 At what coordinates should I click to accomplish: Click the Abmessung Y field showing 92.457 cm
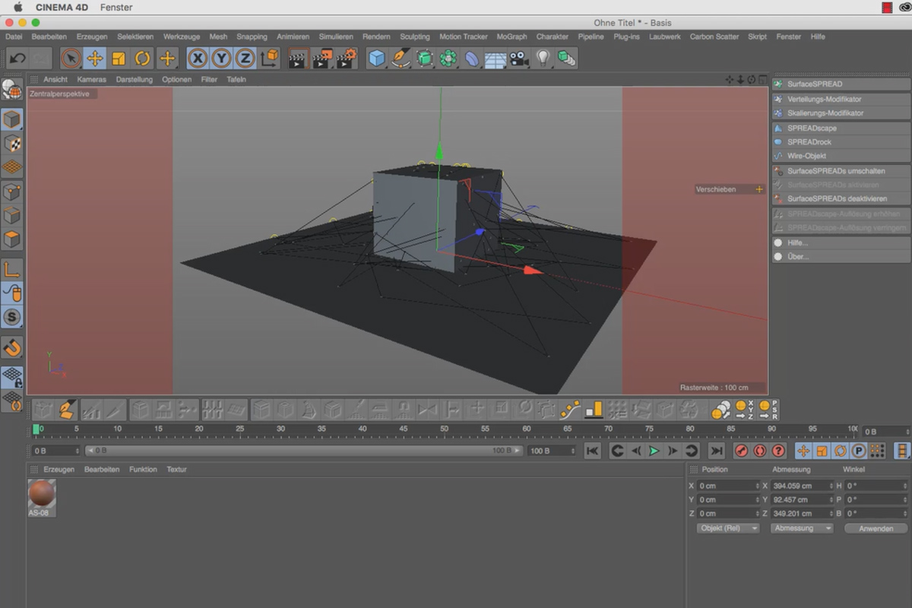pyautogui.click(x=803, y=499)
